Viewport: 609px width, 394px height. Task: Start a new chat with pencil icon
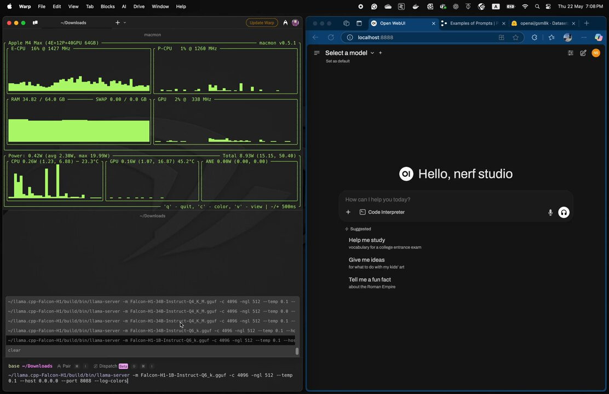point(583,53)
